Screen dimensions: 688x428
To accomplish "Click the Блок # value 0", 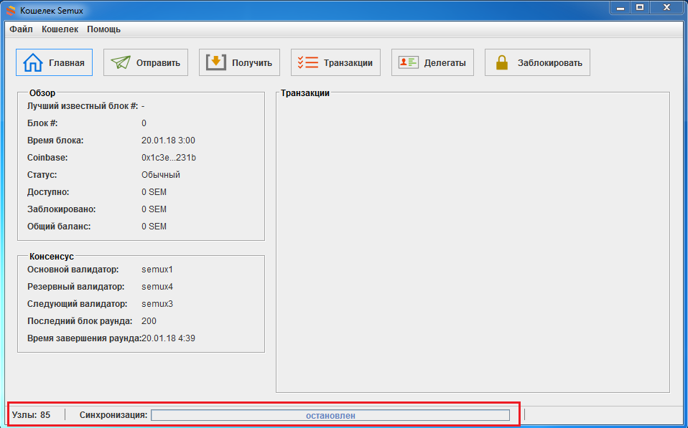I will (x=144, y=123).
